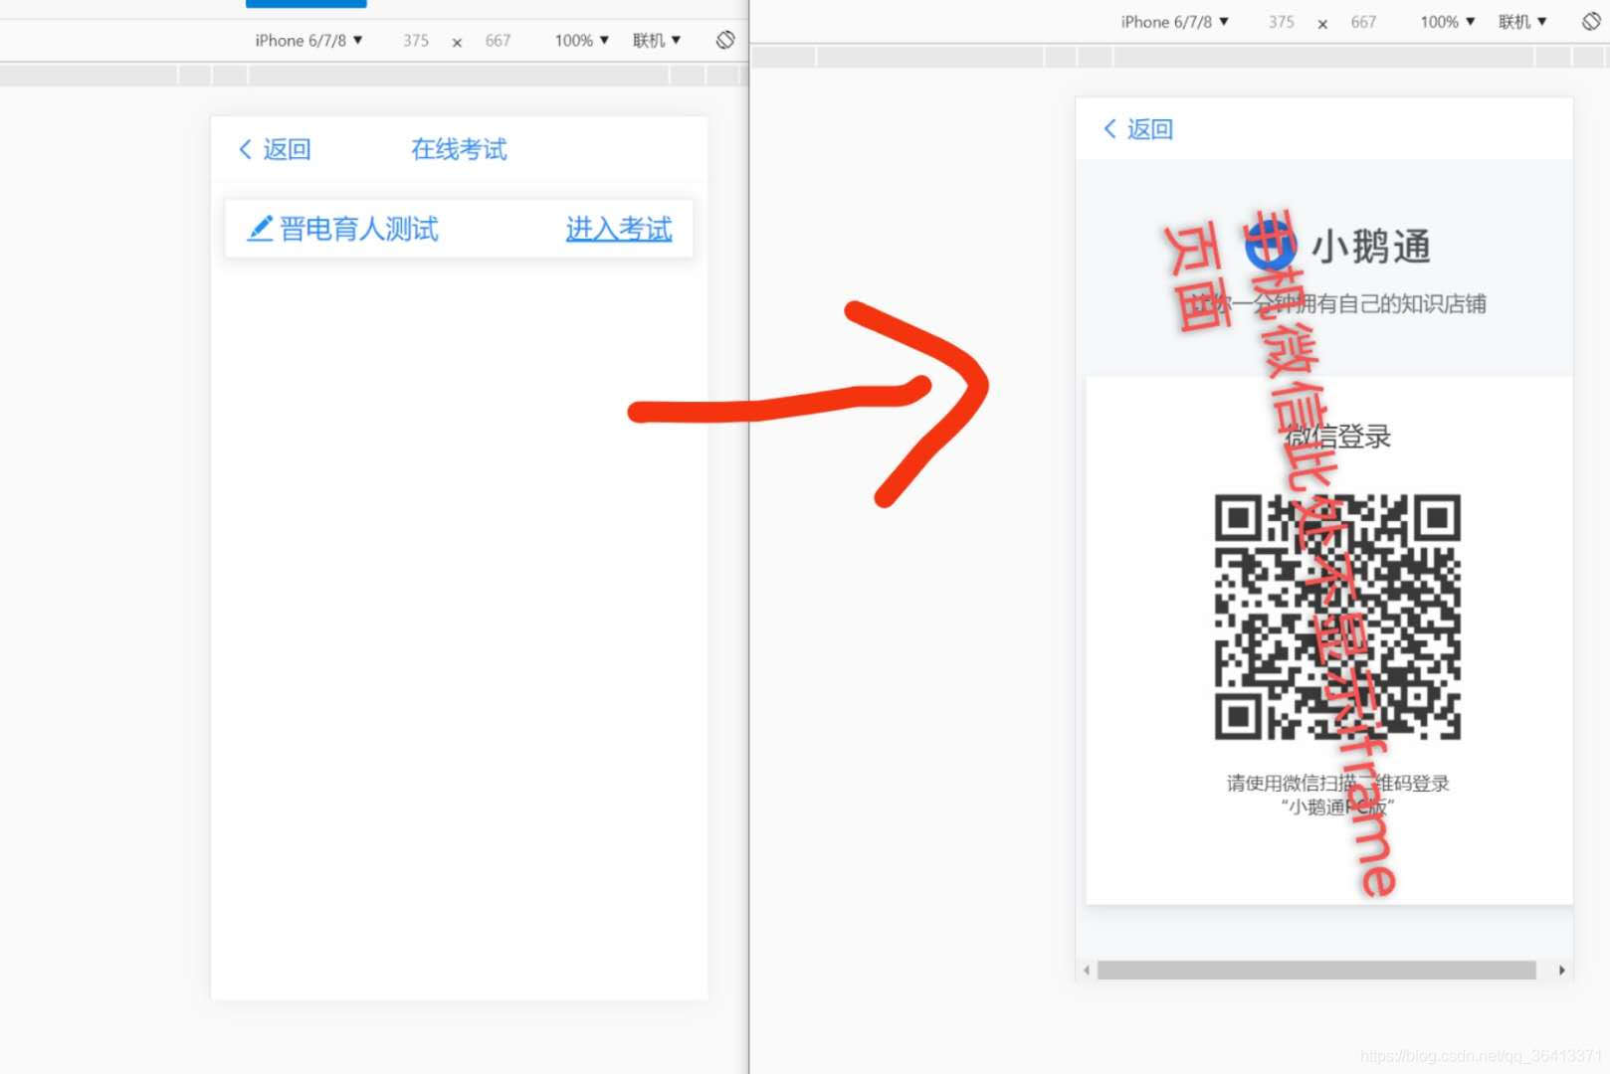The width and height of the screenshot is (1610, 1074).
Task: Click 返回 in the left phone view
Action: click(288, 149)
